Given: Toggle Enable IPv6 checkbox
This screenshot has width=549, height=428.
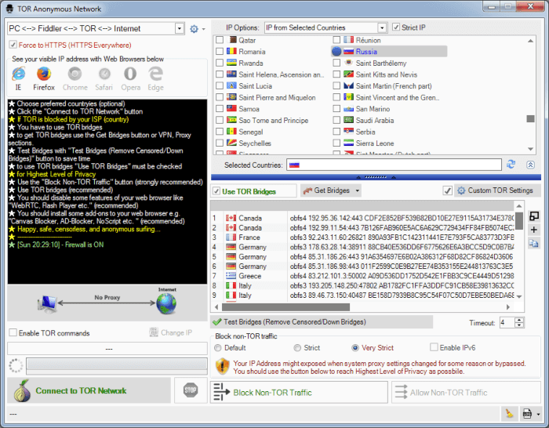Looking at the screenshot, I should click(x=434, y=347).
